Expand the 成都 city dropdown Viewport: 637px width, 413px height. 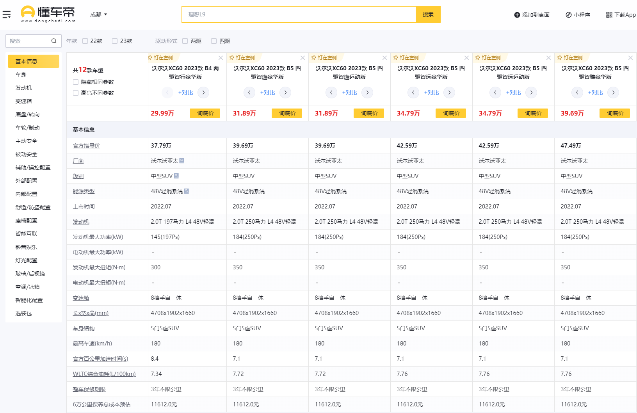point(99,15)
